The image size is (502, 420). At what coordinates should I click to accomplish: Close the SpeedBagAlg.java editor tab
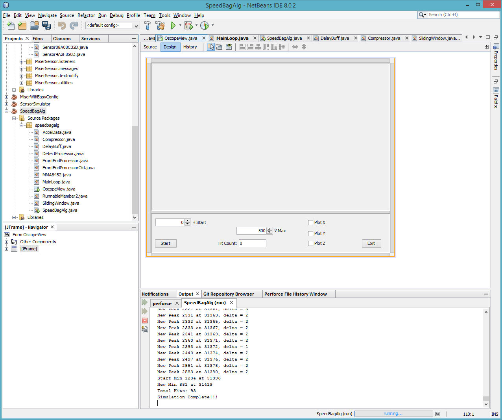[308, 38]
